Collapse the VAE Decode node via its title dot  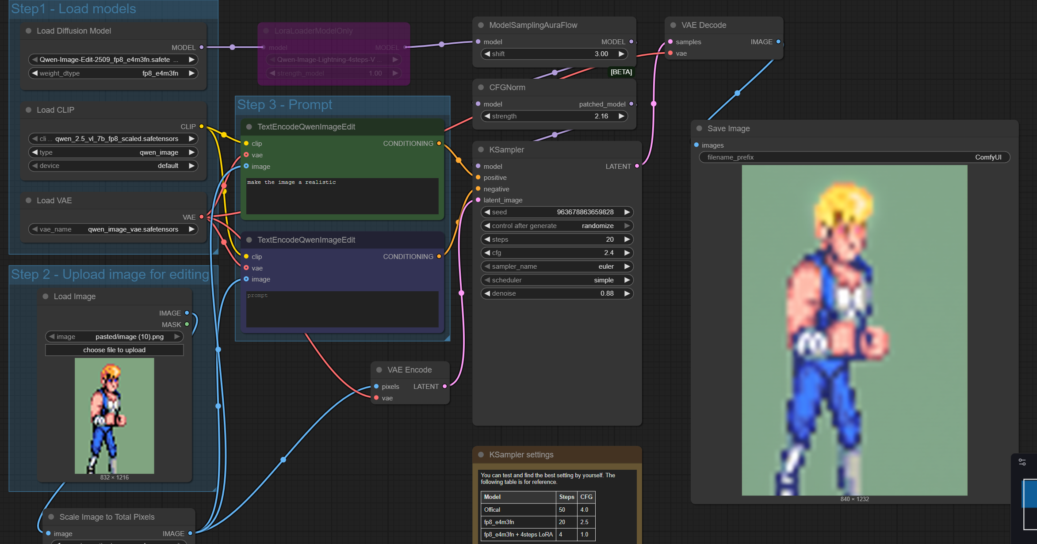point(673,25)
